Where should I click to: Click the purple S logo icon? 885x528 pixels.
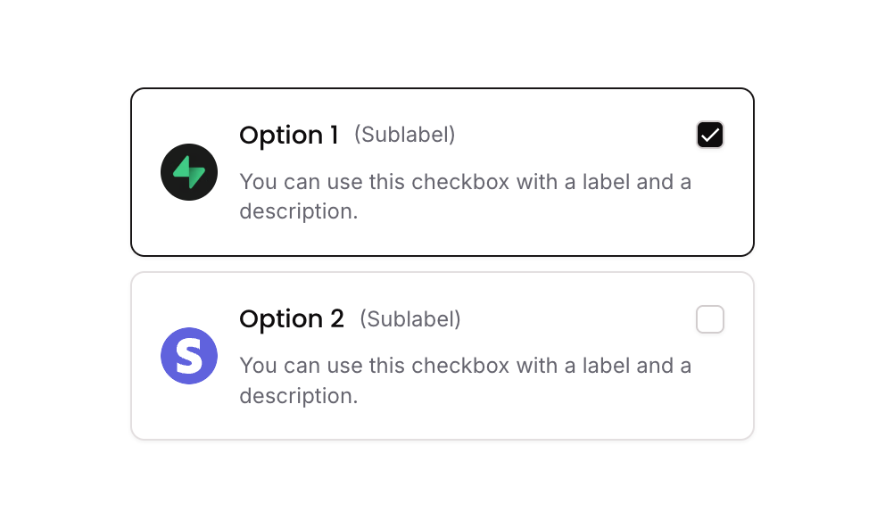189,356
